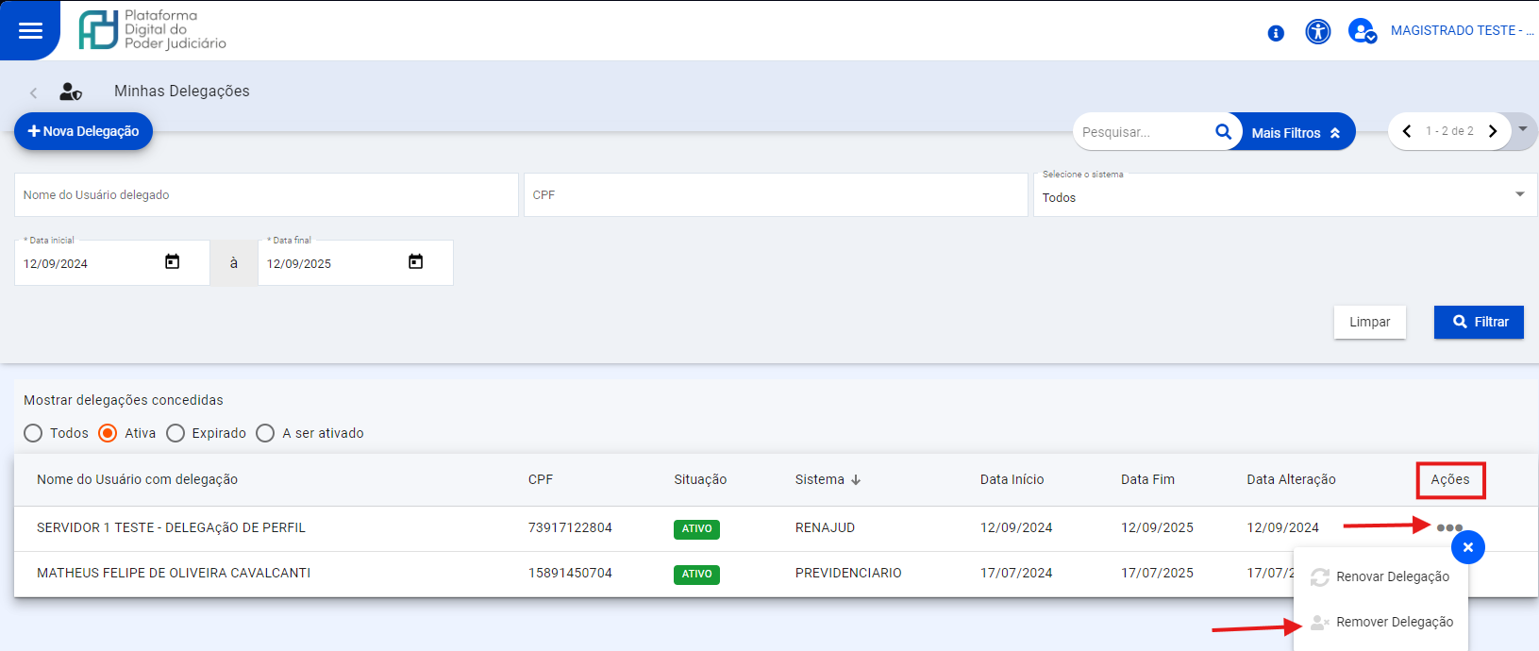Choose Remover Delegação from the menu

pyautogui.click(x=1394, y=622)
